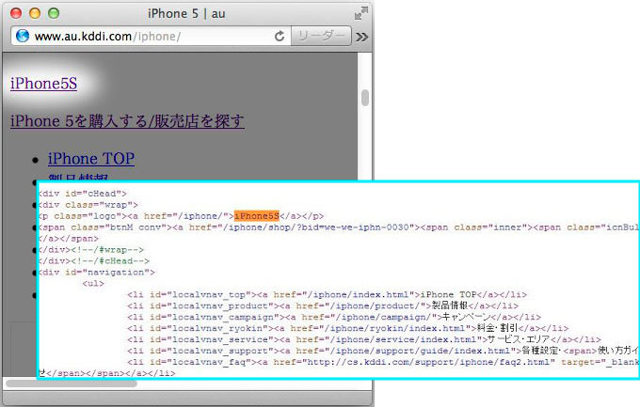
Task: Click the horizontal scrollbar thumb at bottom
Action: [x=72, y=384]
